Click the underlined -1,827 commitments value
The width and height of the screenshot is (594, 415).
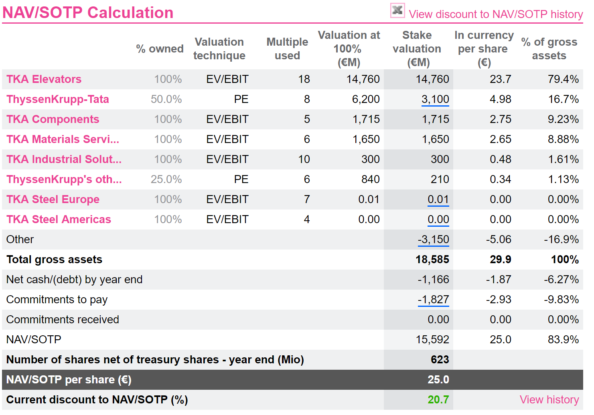pyautogui.click(x=434, y=300)
